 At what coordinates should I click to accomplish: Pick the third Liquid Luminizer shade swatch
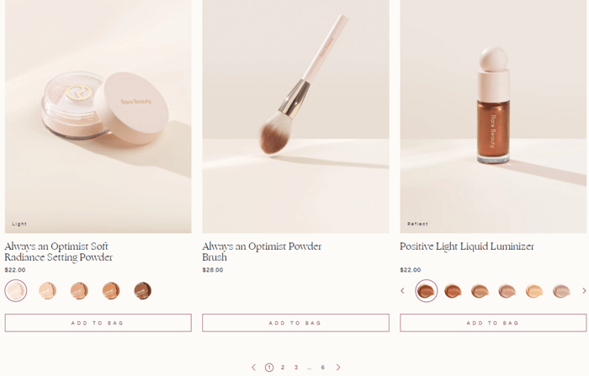(480, 291)
